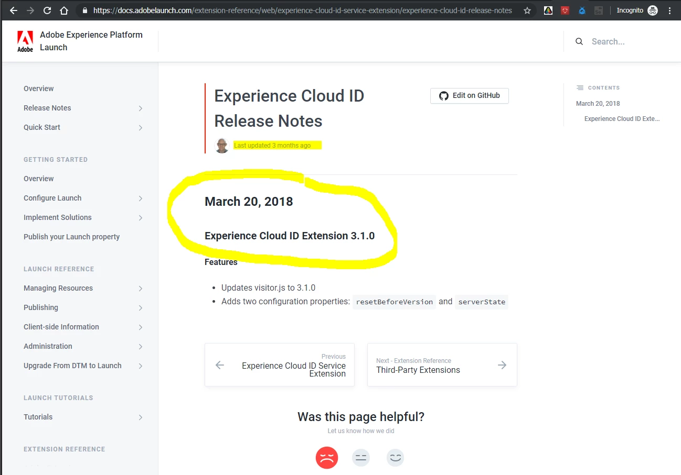Click the March 20, 2018 heading
Image resolution: width=681 pixels, height=475 pixels.
249,202
